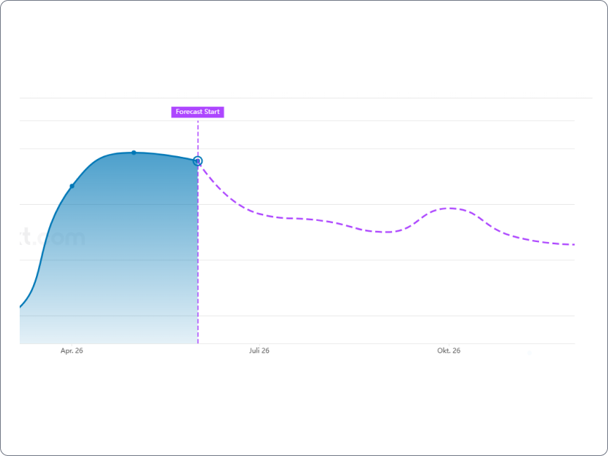
Task: Click the right end of the dashed forecast curve
Action: pos(572,245)
